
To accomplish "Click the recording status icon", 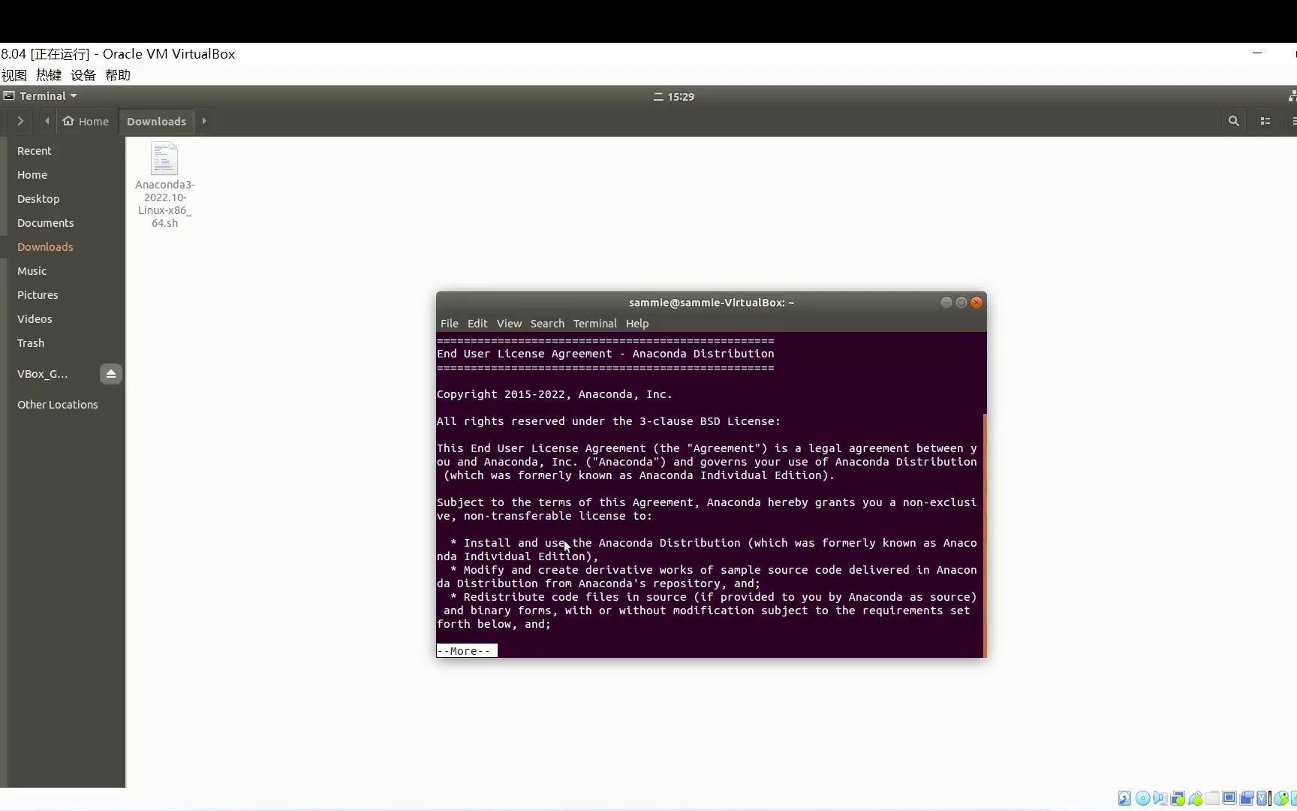I will click(1247, 798).
